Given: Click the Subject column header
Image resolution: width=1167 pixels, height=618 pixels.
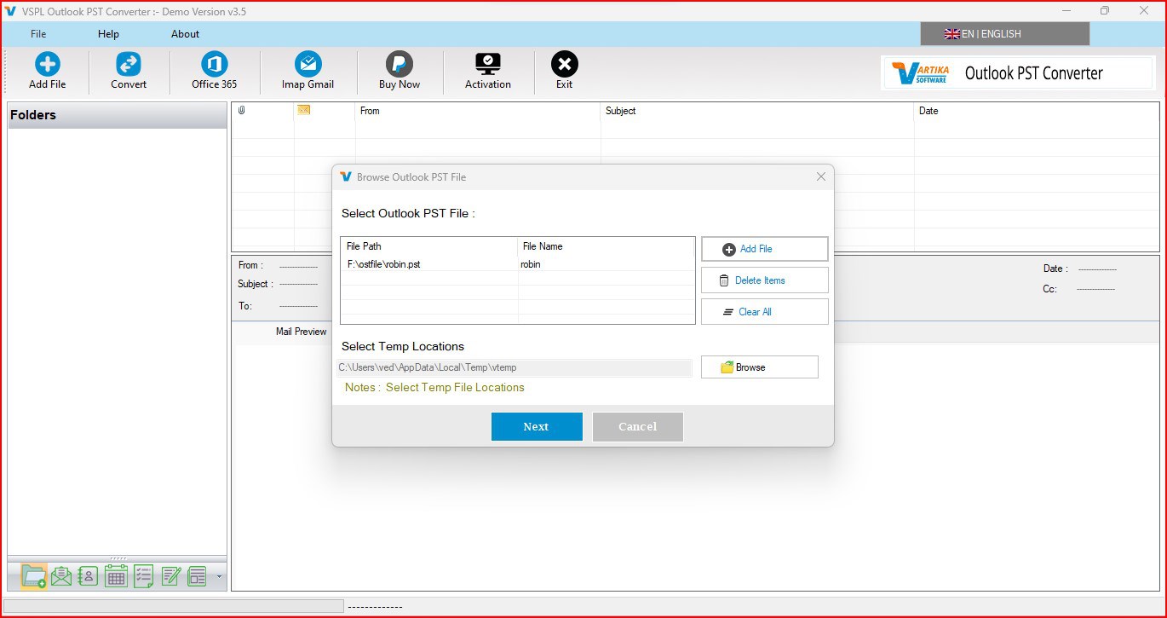Looking at the screenshot, I should (757, 111).
